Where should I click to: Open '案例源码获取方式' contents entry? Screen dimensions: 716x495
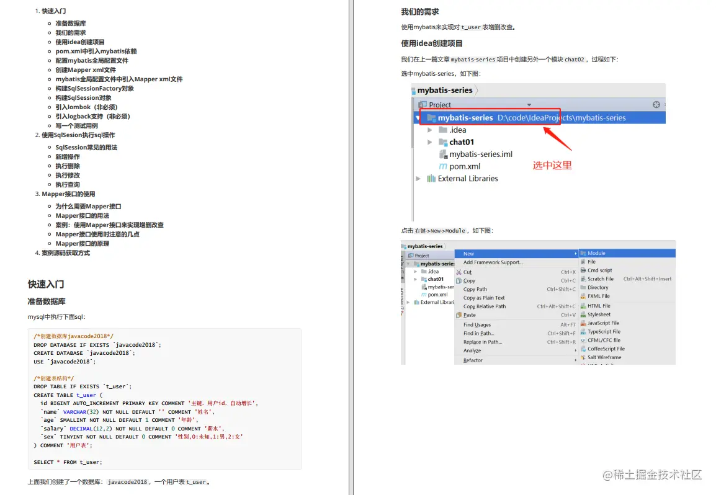pyautogui.click(x=66, y=253)
